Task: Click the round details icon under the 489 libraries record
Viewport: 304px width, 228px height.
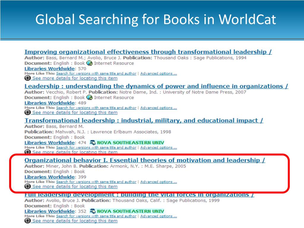Action: (28, 113)
